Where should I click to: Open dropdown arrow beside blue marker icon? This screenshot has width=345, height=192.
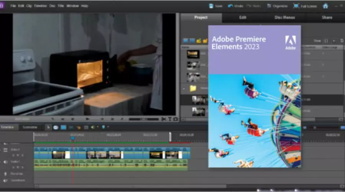click(108, 127)
